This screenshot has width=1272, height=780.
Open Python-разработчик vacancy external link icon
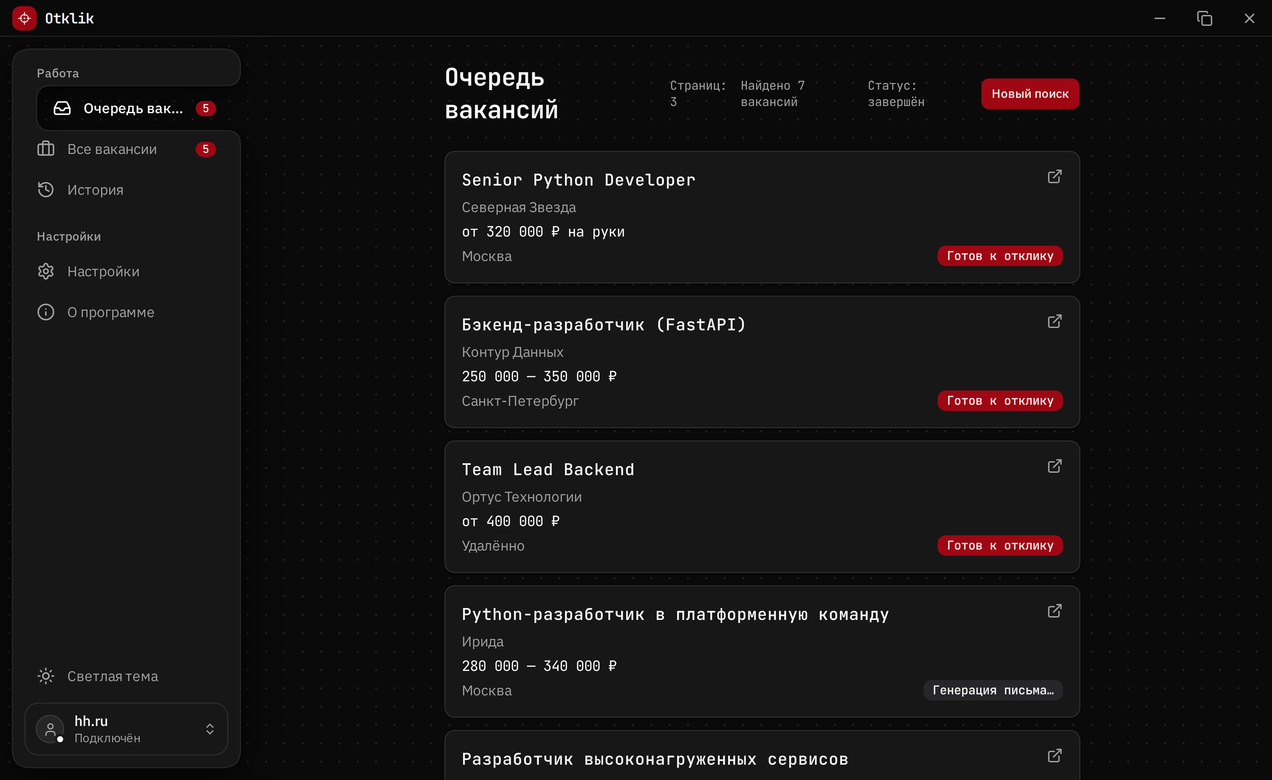(1054, 611)
